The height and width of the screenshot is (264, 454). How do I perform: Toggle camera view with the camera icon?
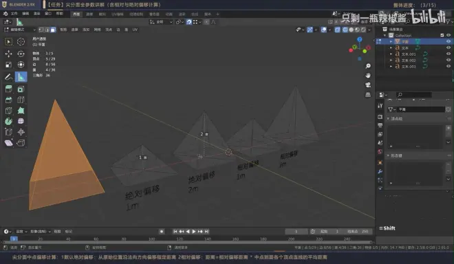(x=368, y=85)
